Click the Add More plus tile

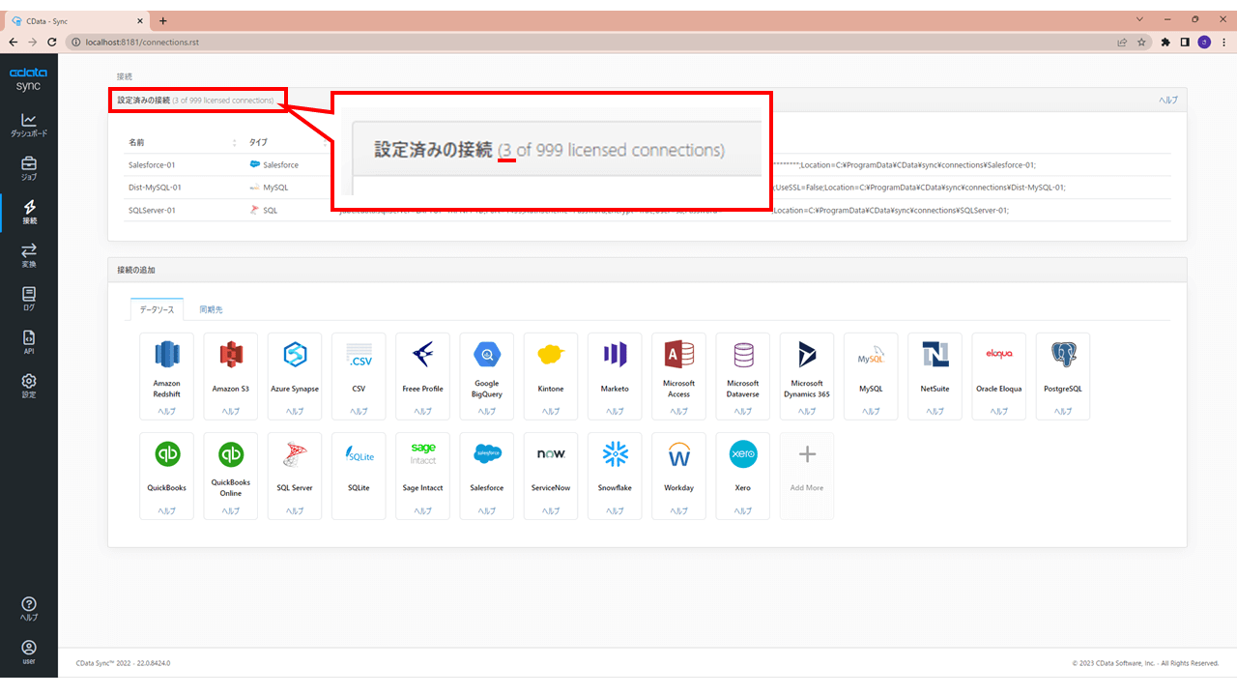tap(807, 476)
